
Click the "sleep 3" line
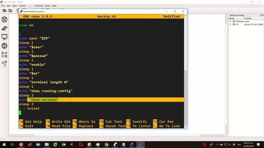click(x=26, y=95)
